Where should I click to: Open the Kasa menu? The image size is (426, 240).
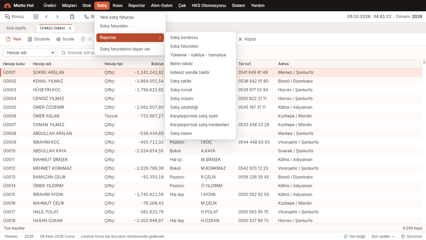tap(118, 5)
